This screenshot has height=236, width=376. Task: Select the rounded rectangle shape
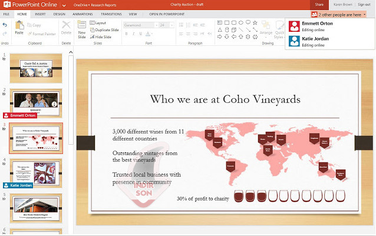[x=234, y=22]
